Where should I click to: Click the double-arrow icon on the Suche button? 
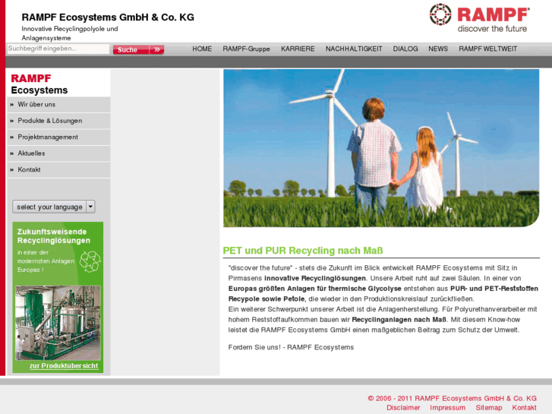(157, 49)
